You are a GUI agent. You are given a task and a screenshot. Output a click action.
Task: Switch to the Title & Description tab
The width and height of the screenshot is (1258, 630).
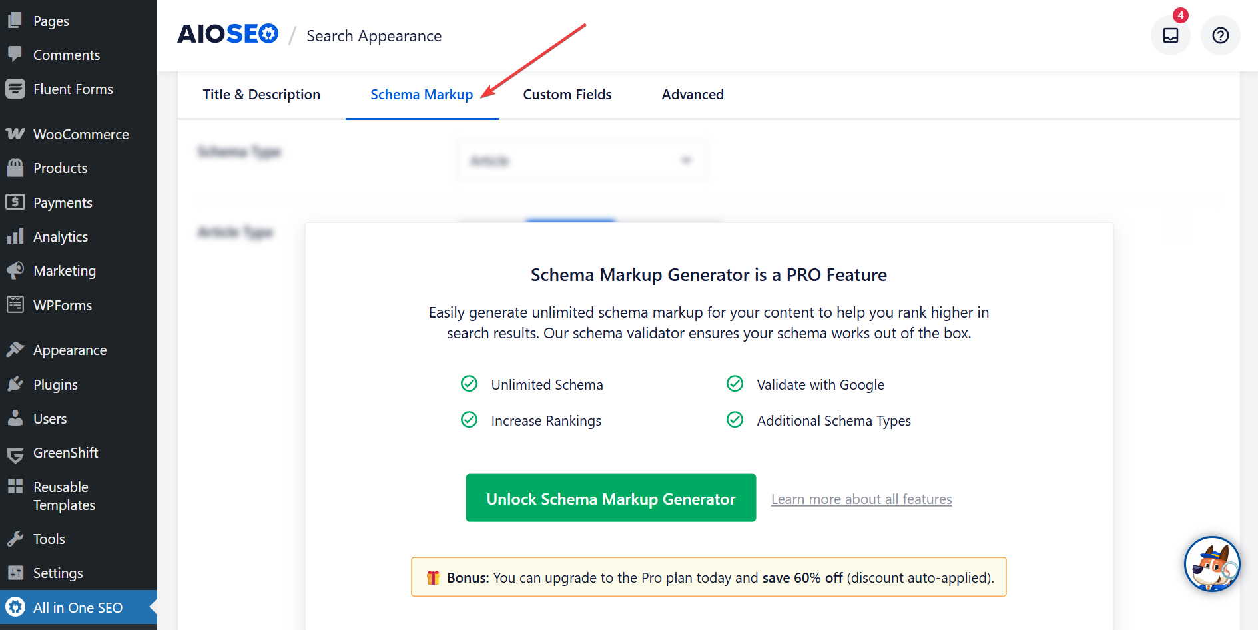pyautogui.click(x=262, y=95)
